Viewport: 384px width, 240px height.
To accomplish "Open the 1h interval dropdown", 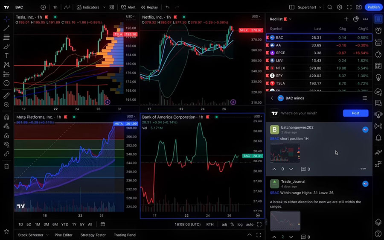I will (55, 7).
